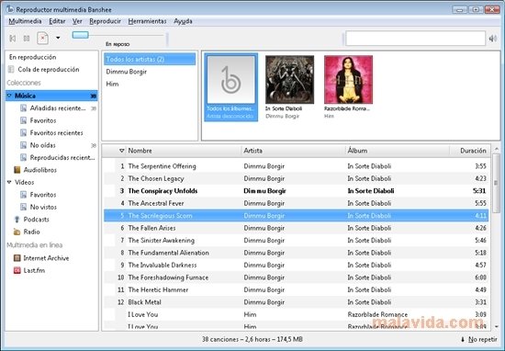Select track The Sacrilegious Scorn

pos(296,216)
